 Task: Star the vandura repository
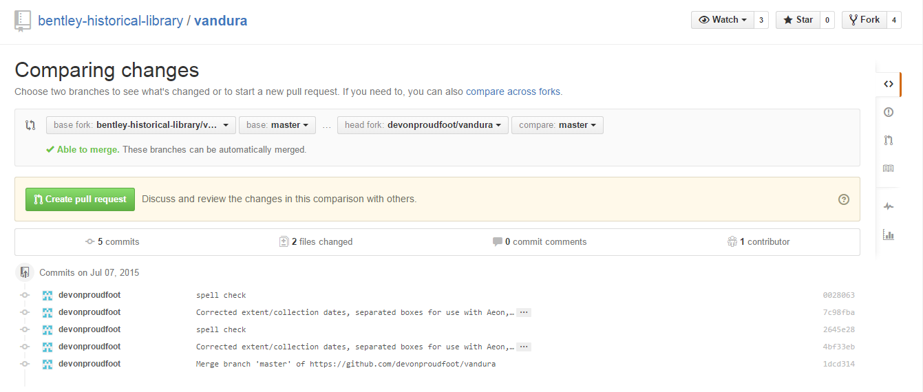[798, 20]
